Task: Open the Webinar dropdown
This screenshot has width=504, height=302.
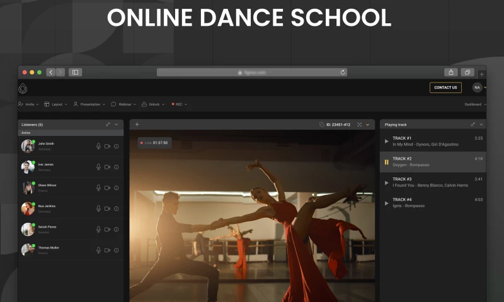Action: tap(123, 104)
